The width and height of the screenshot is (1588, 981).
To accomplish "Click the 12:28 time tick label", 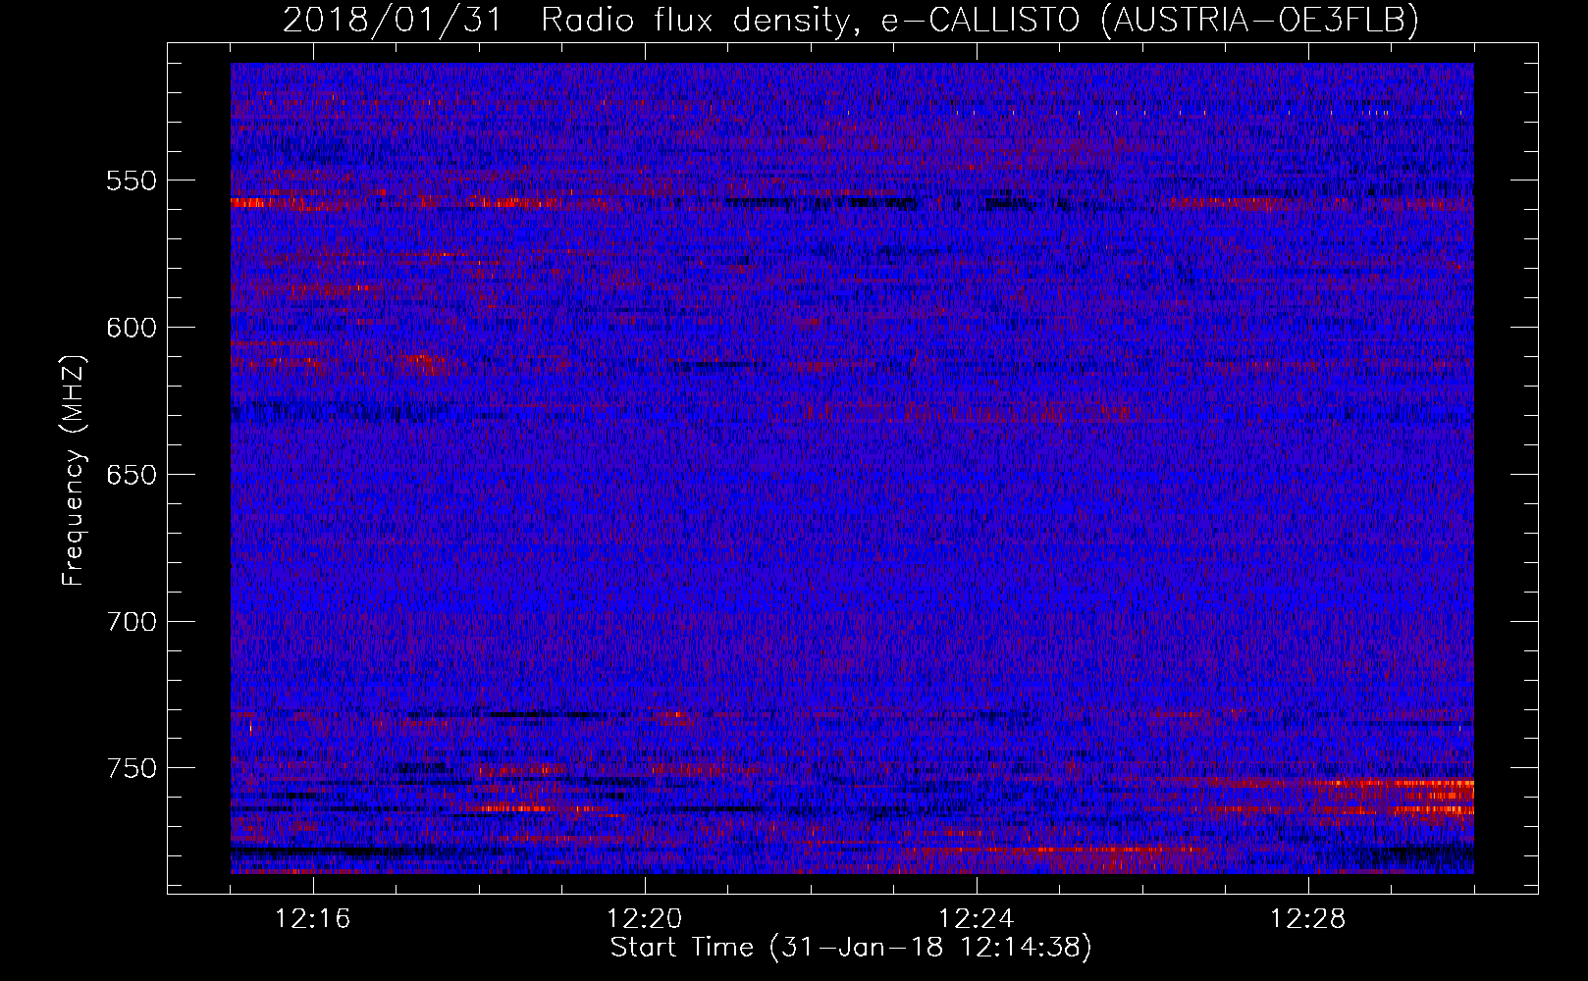I will click(x=1308, y=919).
